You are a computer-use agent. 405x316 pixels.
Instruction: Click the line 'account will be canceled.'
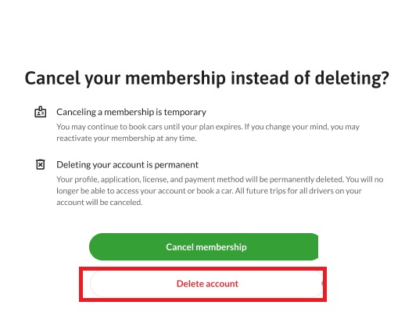coord(99,203)
